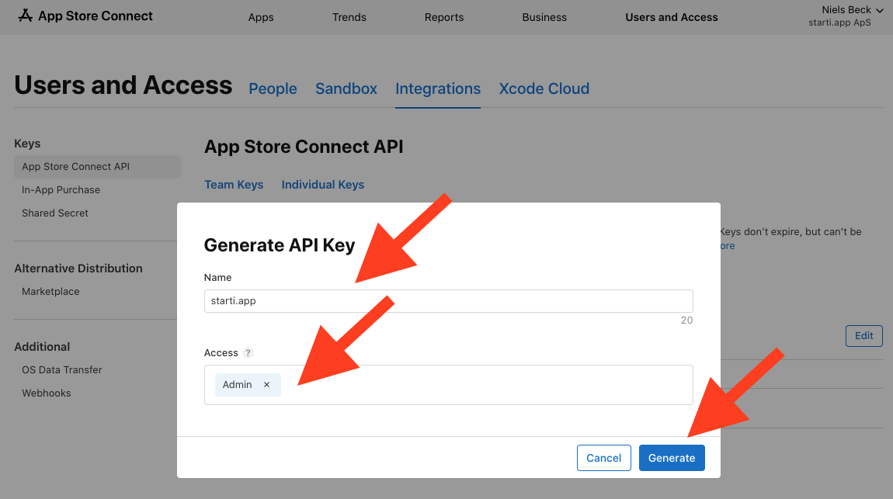Open the Apps top navigation item
This screenshot has width=893, height=499.
261,17
